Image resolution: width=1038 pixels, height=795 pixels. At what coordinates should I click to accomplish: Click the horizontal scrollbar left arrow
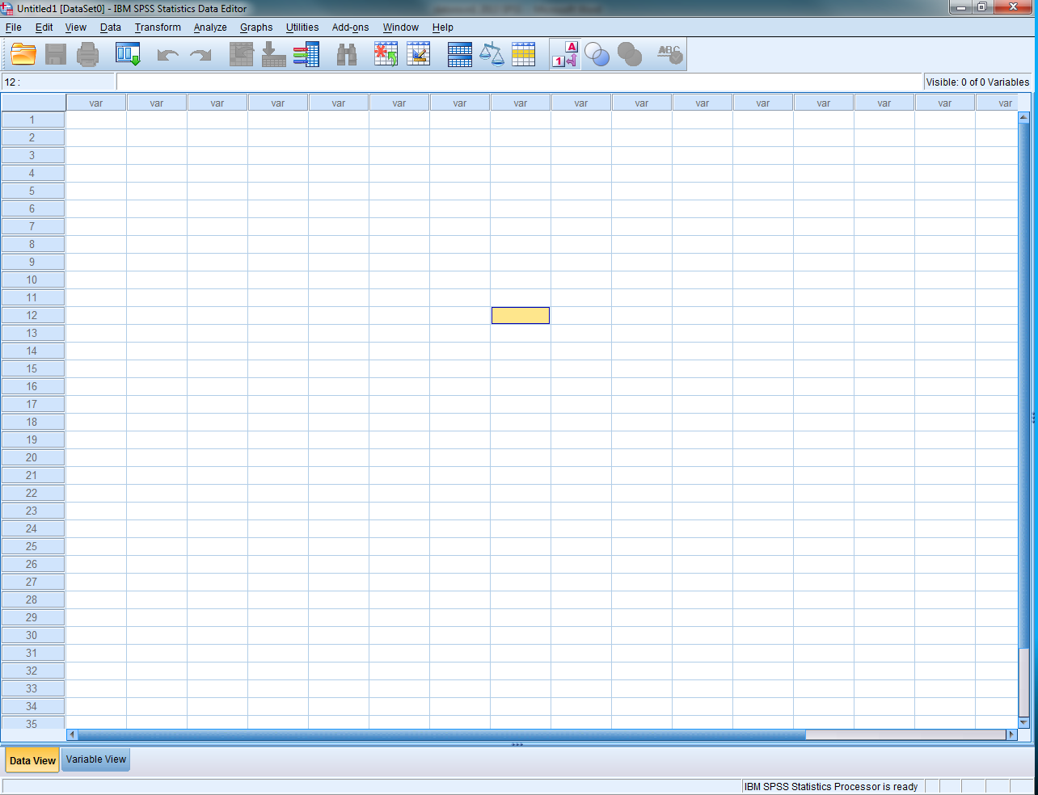[x=72, y=734]
